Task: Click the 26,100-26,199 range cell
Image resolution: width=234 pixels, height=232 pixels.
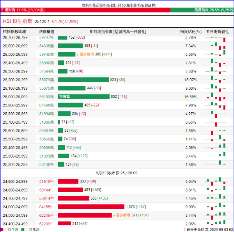Action: click(x=15, y=89)
